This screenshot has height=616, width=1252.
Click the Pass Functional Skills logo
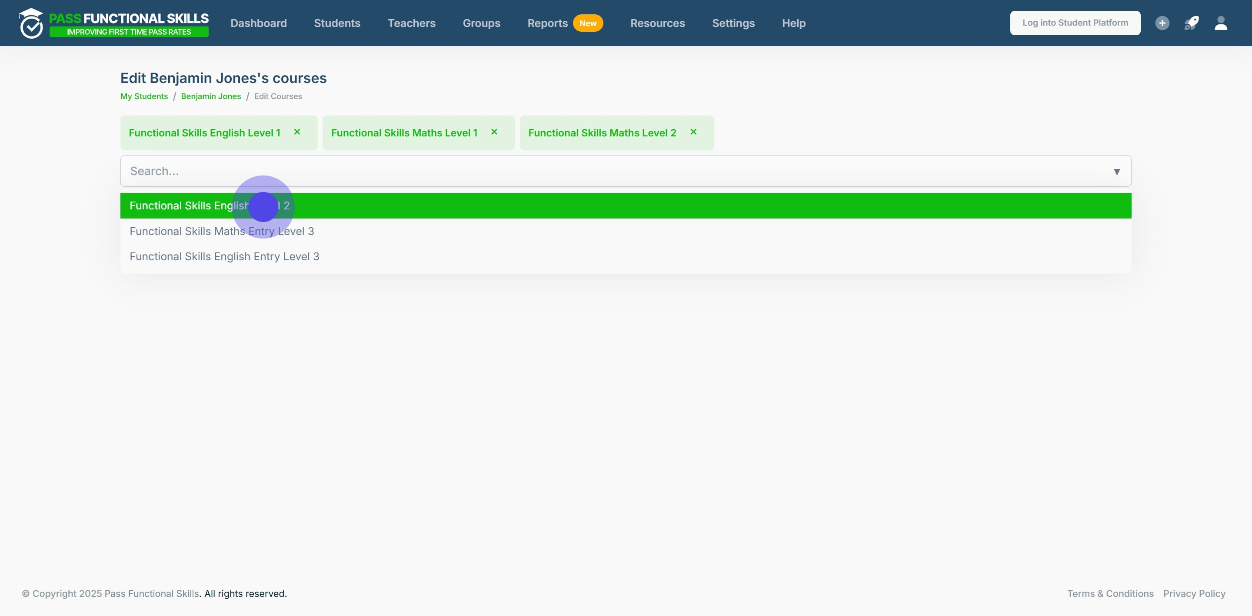114,23
